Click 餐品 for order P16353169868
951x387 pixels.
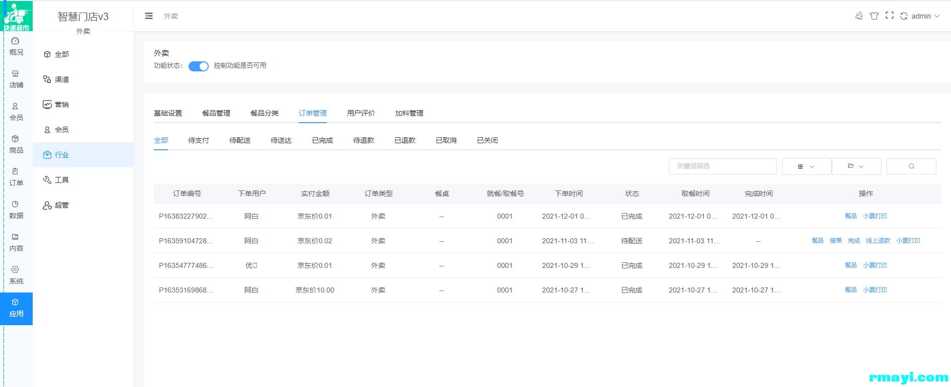click(851, 290)
